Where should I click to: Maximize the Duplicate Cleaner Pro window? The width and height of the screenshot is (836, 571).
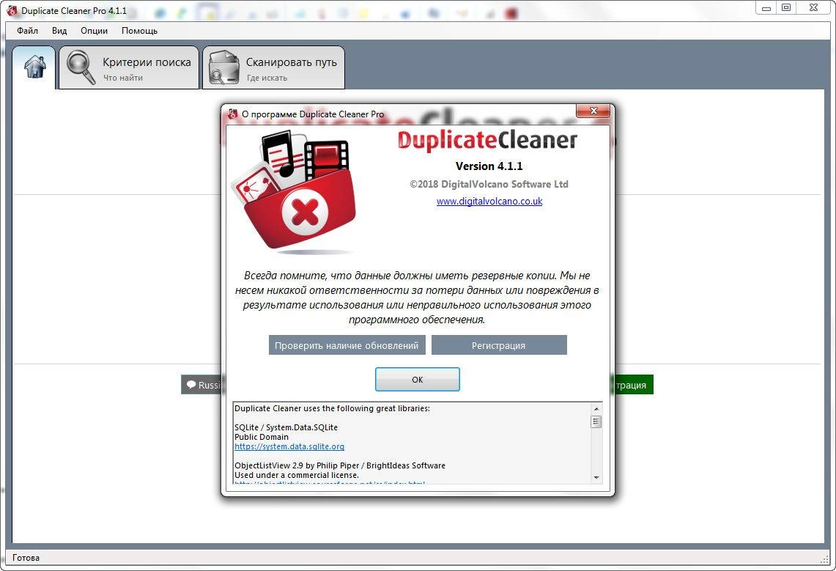point(786,7)
